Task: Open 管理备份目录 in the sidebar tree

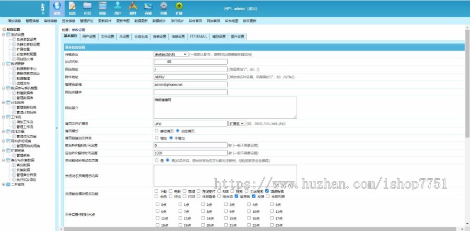Action: 27,175
